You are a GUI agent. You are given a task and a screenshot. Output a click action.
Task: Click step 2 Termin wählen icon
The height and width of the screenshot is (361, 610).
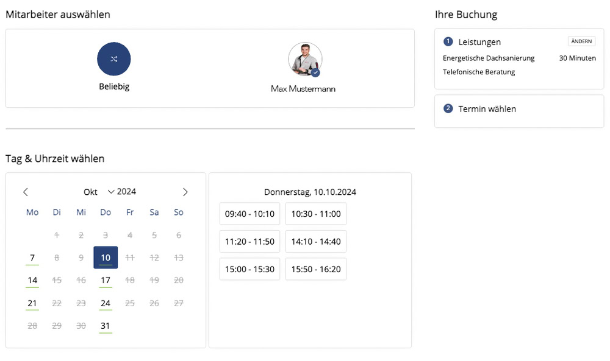tap(448, 108)
